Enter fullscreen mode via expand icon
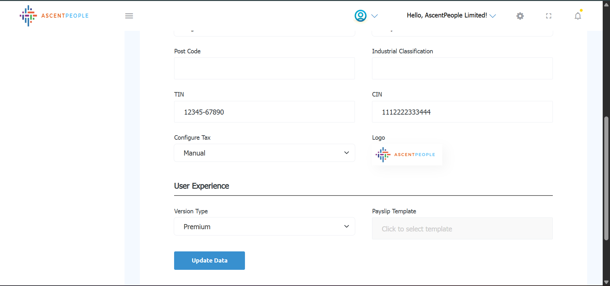This screenshot has width=610, height=286. coord(548,16)
